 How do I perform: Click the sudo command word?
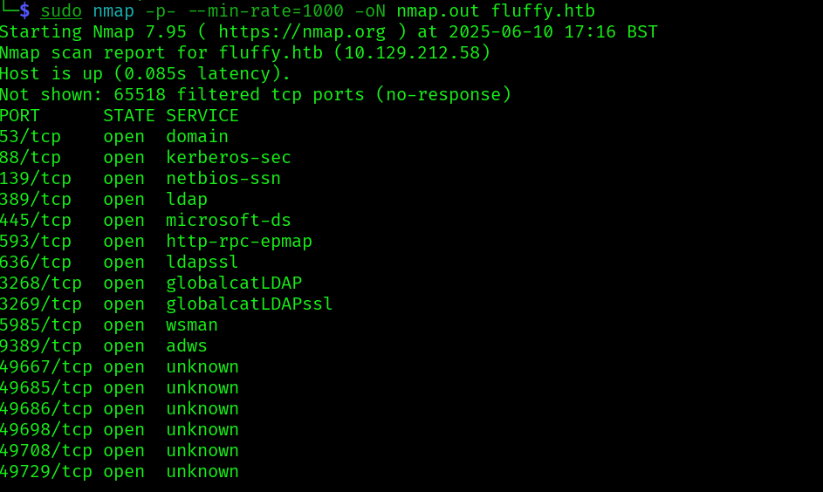[61, 11]
